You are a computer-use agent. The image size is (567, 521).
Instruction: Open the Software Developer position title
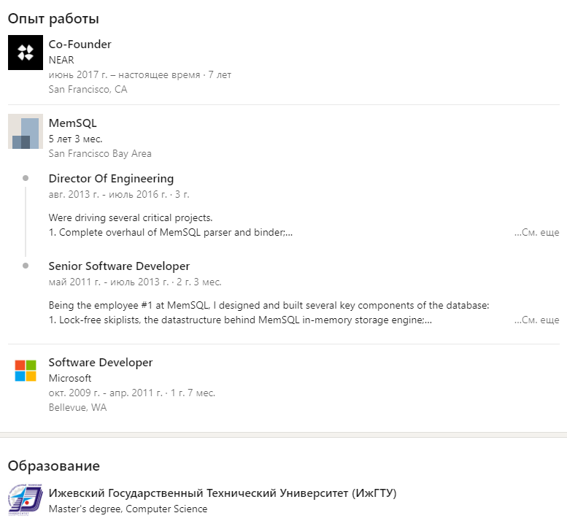100,363
